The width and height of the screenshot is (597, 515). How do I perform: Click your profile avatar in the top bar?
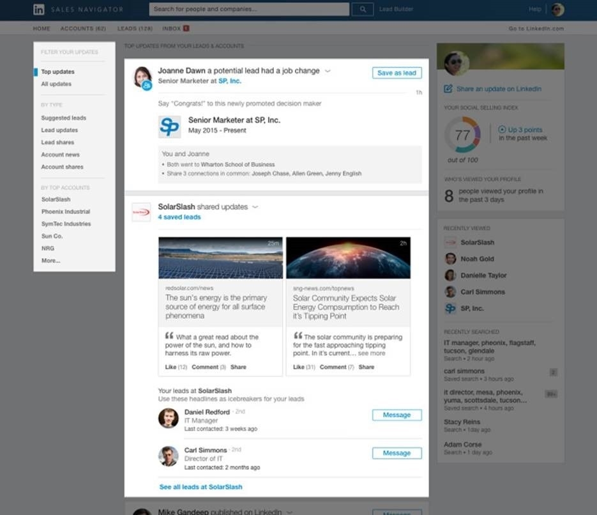click(557, 9)
